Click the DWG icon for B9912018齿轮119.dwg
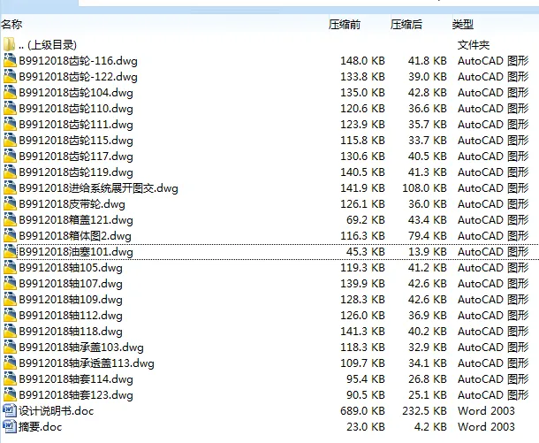 point(10,172)
